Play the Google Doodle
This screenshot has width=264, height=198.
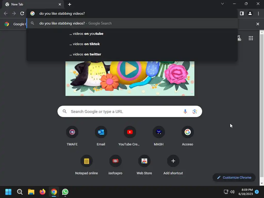[130, 69]
